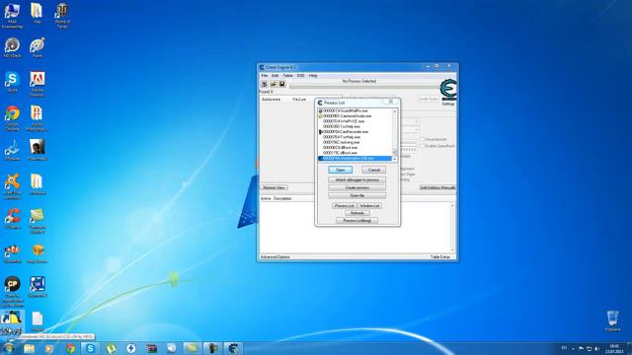Open Chrome from the taskbar

70,348
